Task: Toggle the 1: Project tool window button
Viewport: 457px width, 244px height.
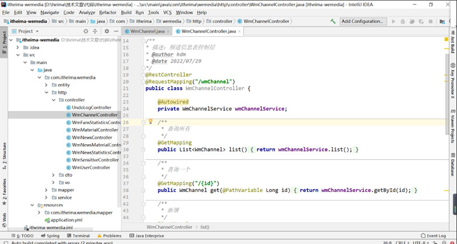Action: [x=4, y=42]
